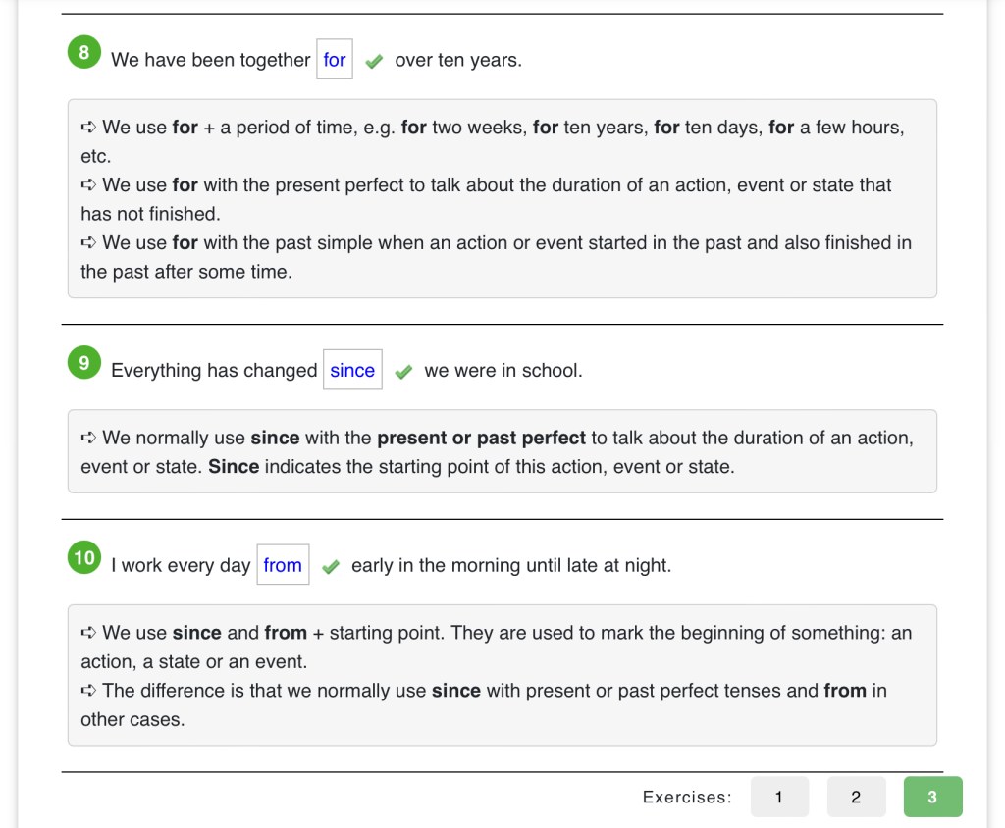Screen dimensions: 1005x828
Task: Click the arrow before "We use for with the past simple"
Action: click(x=88, y=243)
